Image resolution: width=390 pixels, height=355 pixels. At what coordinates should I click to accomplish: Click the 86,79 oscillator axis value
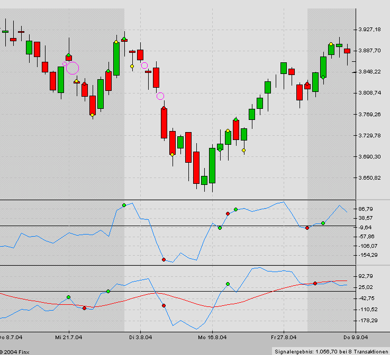[x=366, y=209]
